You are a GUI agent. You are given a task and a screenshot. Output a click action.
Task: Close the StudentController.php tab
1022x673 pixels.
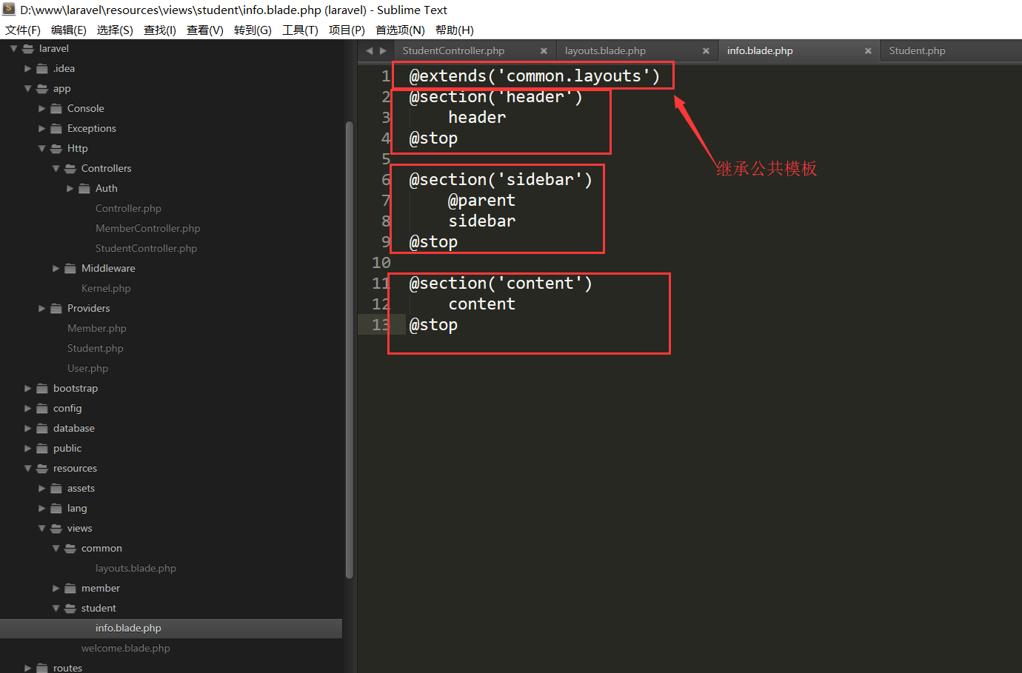coord(544,51)
